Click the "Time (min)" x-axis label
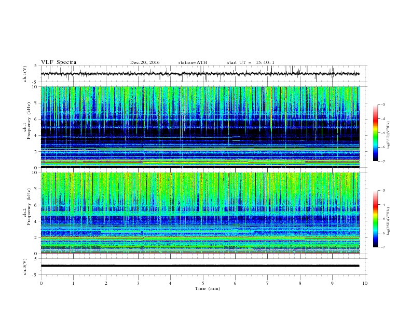 (208, 288)
